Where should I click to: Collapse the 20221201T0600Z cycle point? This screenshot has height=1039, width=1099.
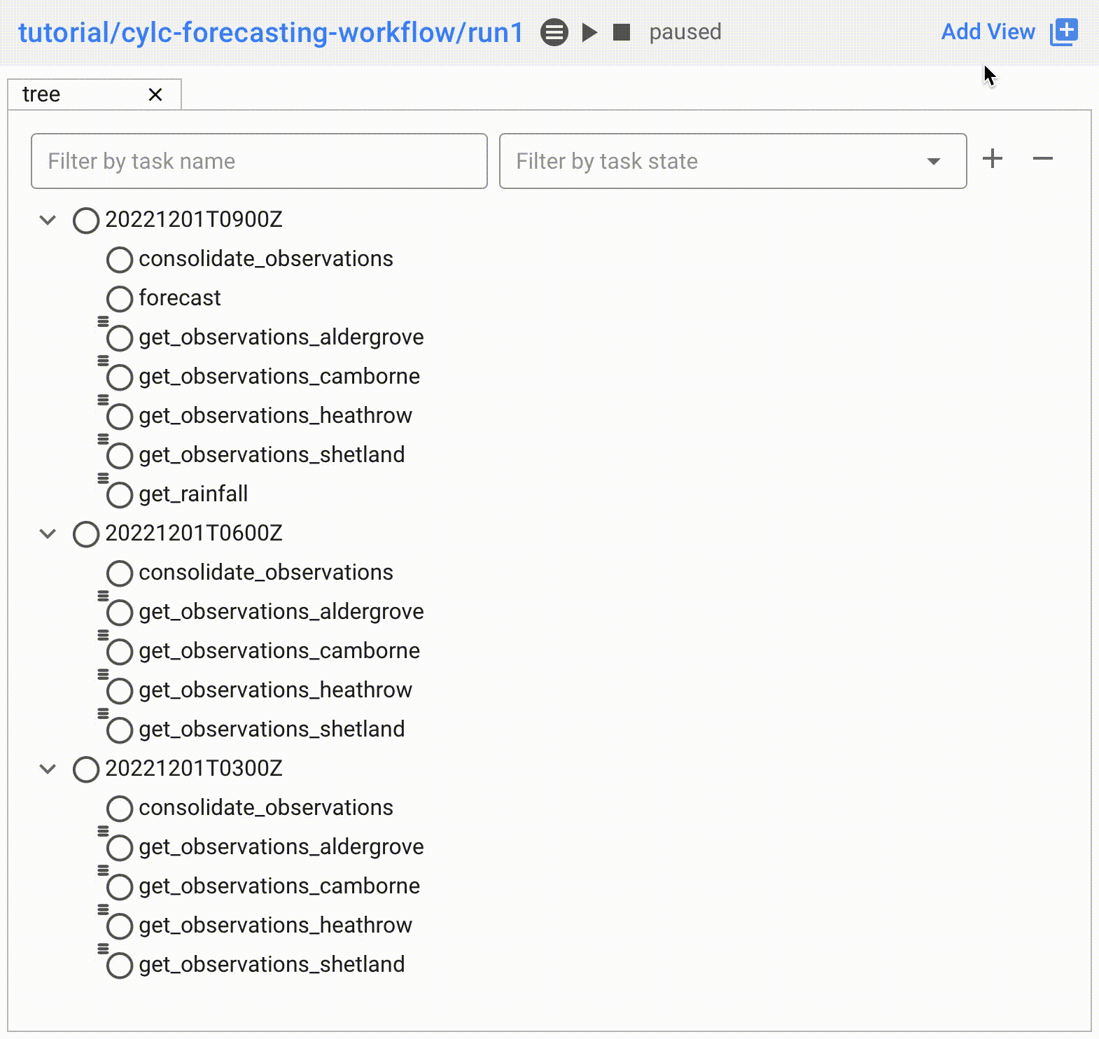(x=48, y=534)
